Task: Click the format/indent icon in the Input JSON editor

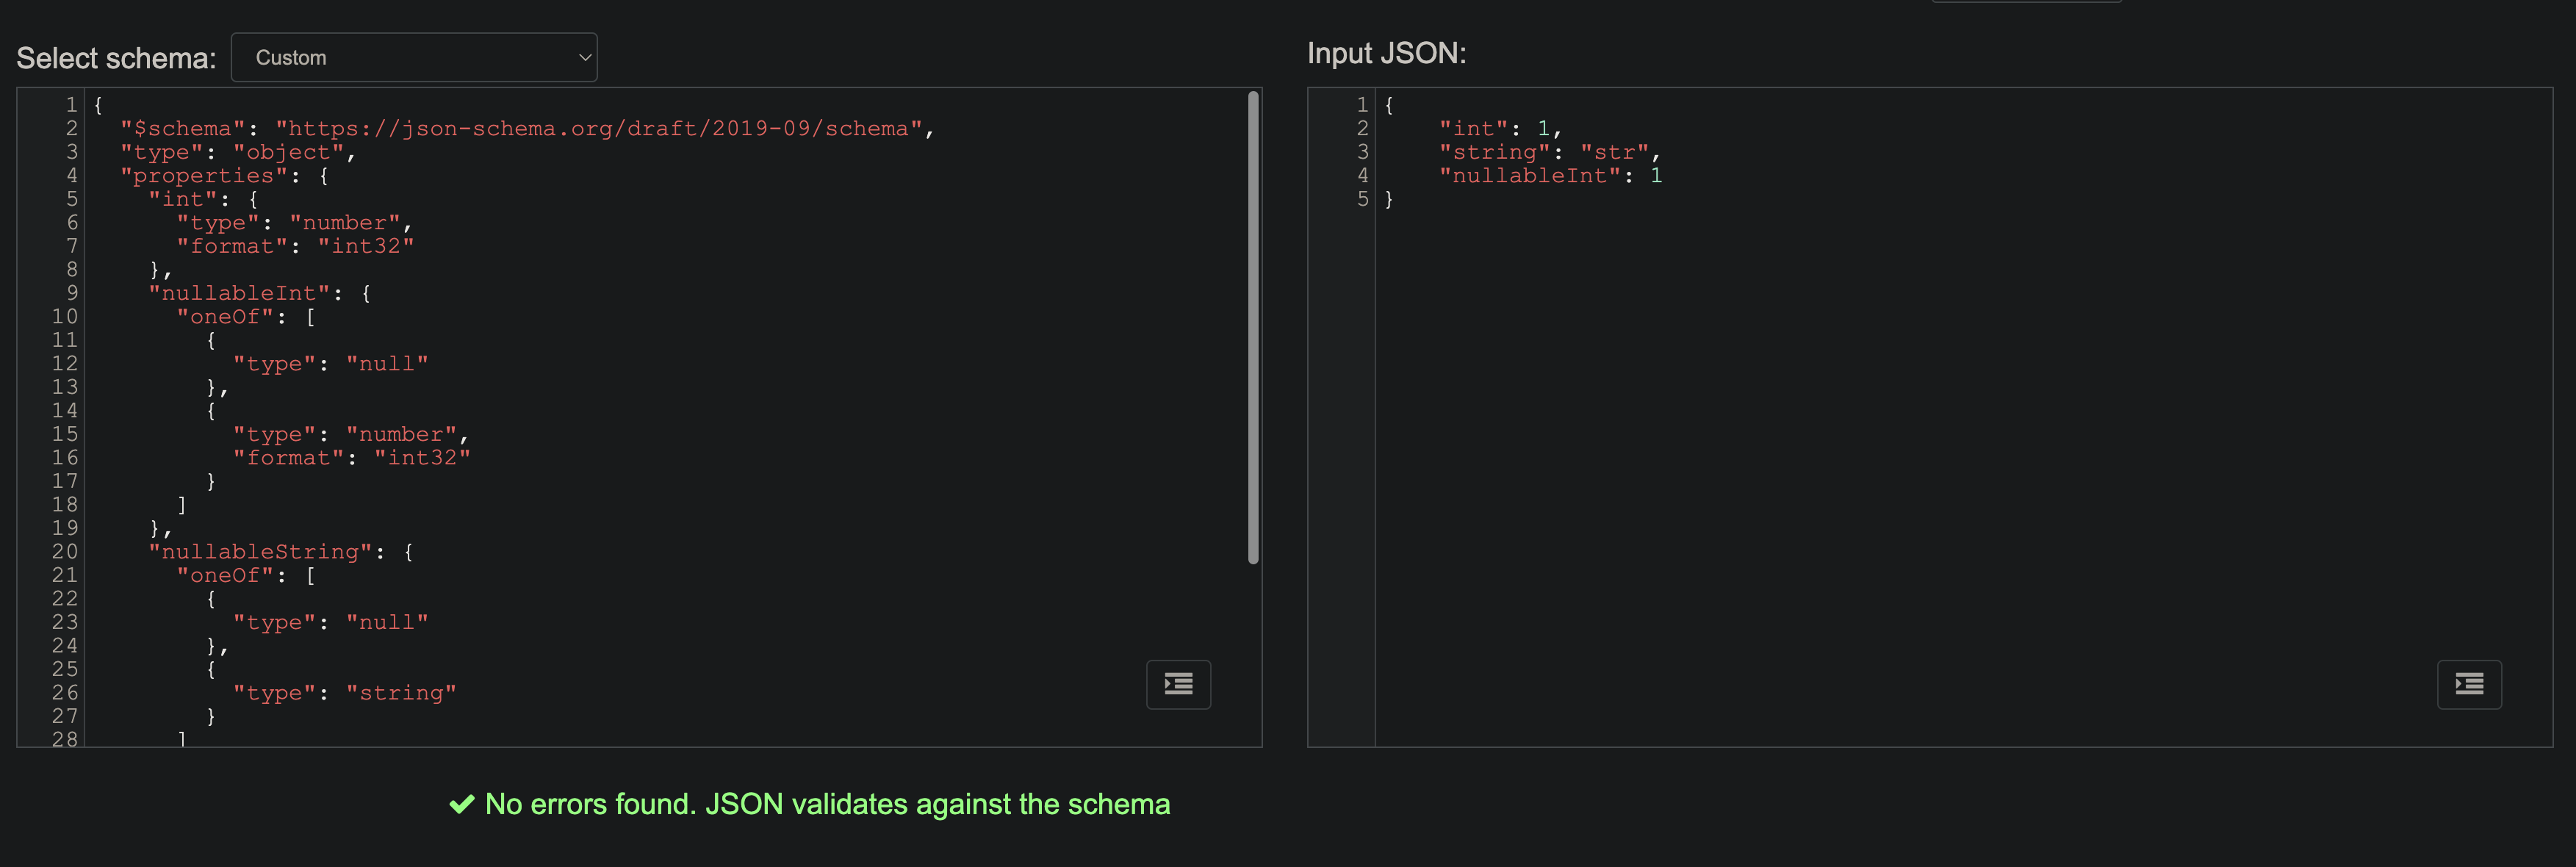Action: [x=2469, y=684]
